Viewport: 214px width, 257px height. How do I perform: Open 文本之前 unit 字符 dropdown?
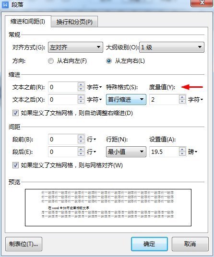point(95,87)
